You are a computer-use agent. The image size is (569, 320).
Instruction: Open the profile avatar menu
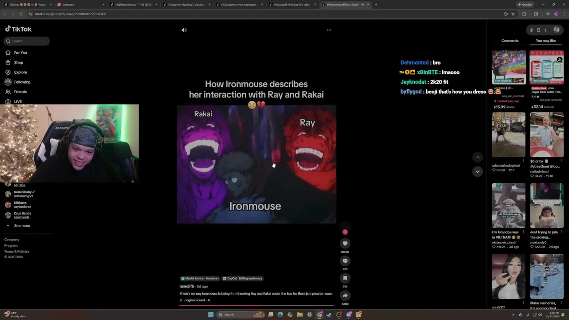(x=557, y=30)
